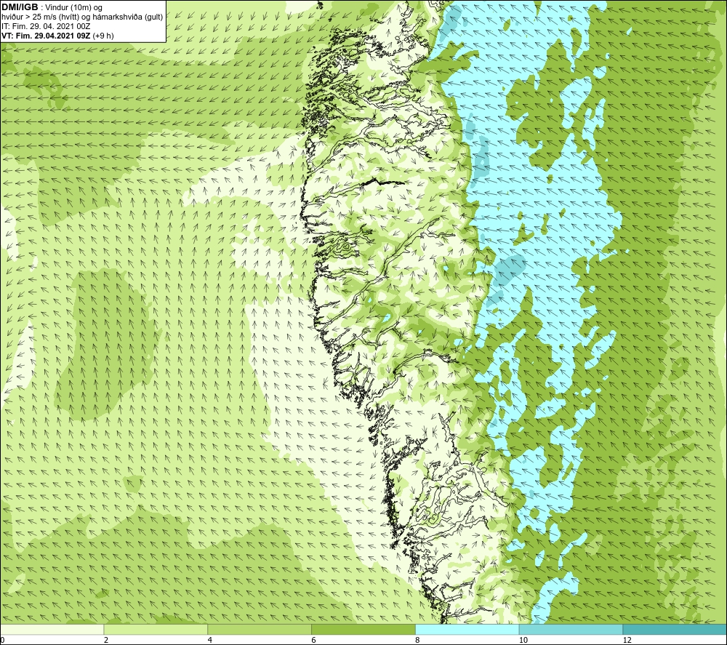
Task: Click the 4–6 m/s color swatch
Action: pos(260,629)
